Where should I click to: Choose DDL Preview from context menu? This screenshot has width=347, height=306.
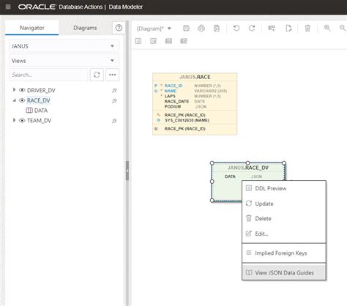click(284, 188)
